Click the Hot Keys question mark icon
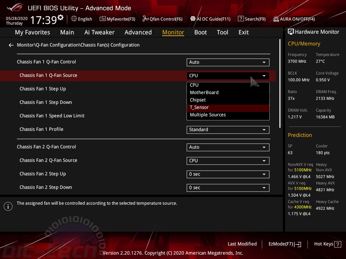This screenshot has height=259, width=346. (338, 244)
